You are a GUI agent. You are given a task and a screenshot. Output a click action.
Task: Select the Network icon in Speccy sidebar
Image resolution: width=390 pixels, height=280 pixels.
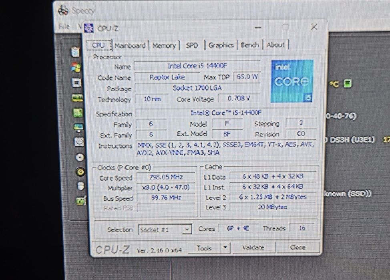click(x=81, y=201)
